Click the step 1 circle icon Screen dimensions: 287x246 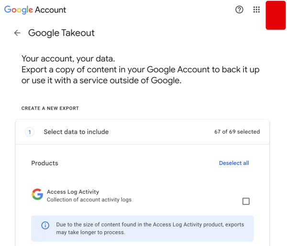pos(30,132)
